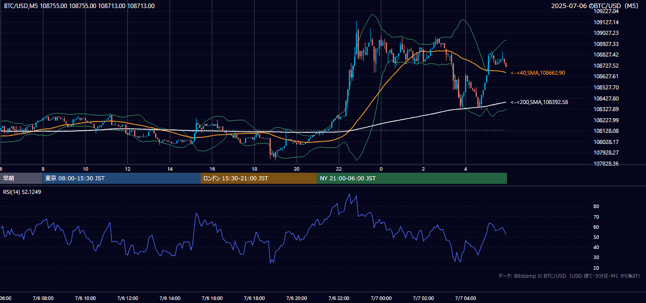Click price axis label 108128.08

606,131
